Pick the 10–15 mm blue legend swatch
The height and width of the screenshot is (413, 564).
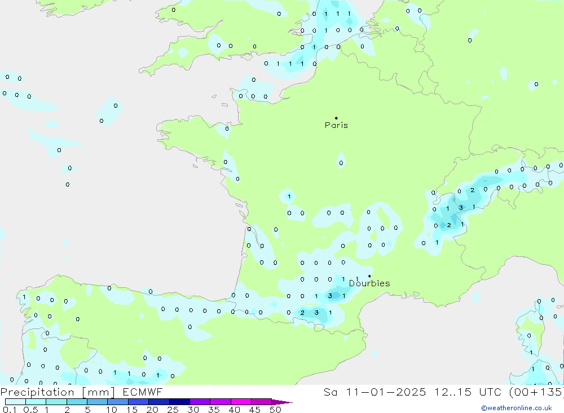118,402
